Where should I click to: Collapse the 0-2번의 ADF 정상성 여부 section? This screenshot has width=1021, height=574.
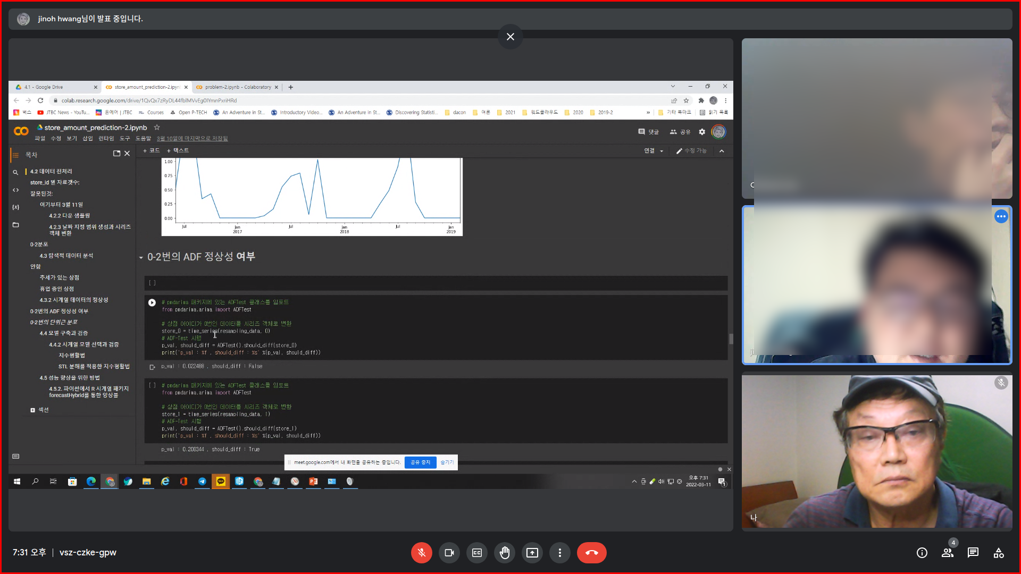[x=141, y=258]
